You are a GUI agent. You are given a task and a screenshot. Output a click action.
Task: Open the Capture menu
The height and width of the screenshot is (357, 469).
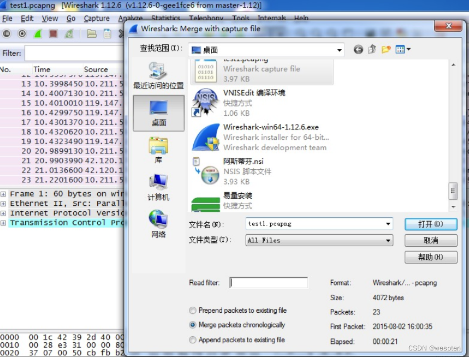pos(97,18)
